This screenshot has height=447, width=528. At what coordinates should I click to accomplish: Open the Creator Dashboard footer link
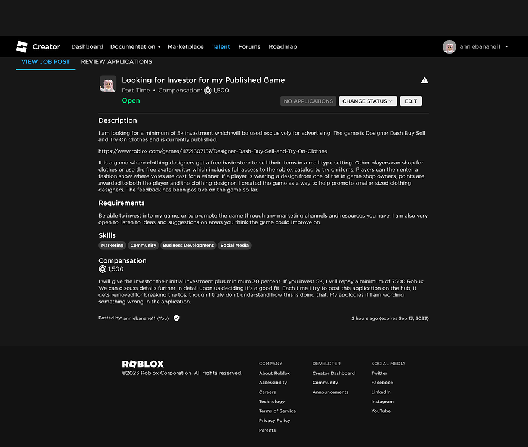point(334,373)
